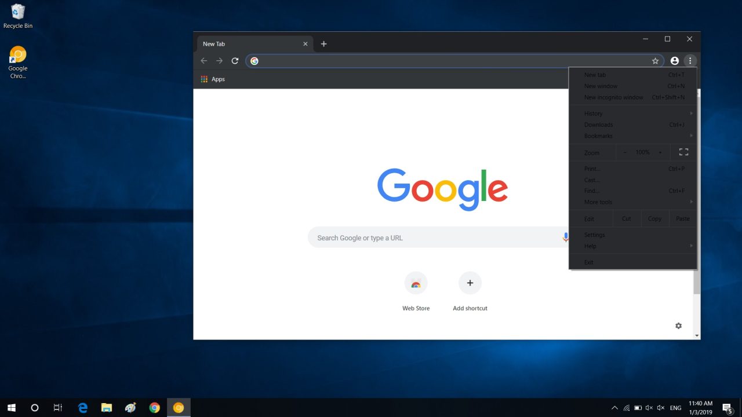Open the Web Store shortcut thumbnail

[x=416, y=283]
